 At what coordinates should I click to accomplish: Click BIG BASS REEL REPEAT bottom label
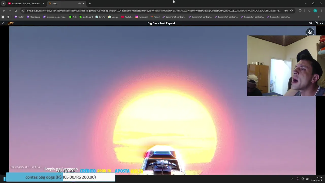(26, 167)
